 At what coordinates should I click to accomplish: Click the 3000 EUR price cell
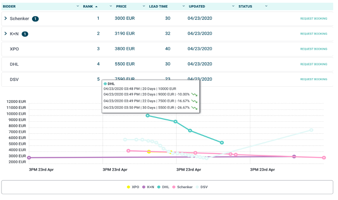point(125,18)
